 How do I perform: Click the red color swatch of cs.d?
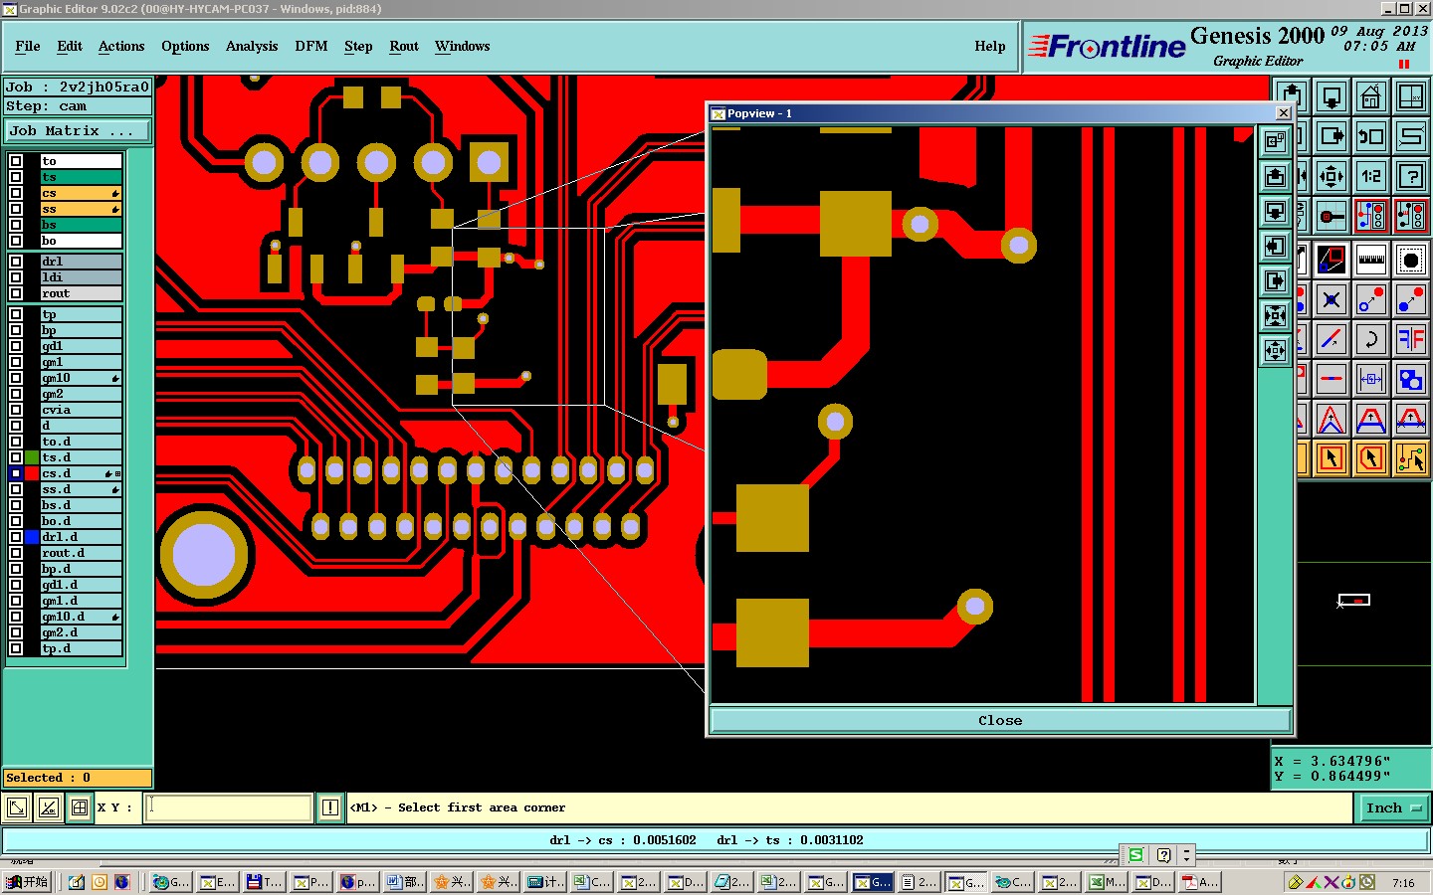[32, 473]
